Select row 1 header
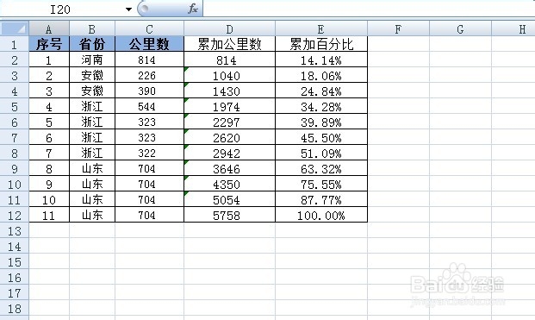This screenshot has width=535, height=320. coord(15,44)
